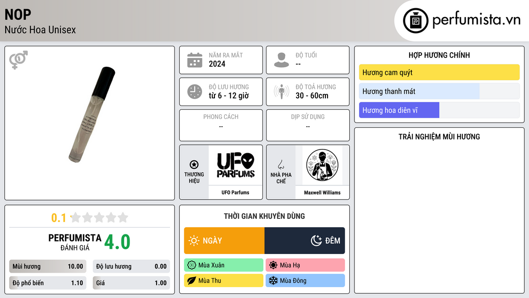Select the Mùa Đông season tile
The width and height of the screenshot is (529, 298).
[305, 280]
